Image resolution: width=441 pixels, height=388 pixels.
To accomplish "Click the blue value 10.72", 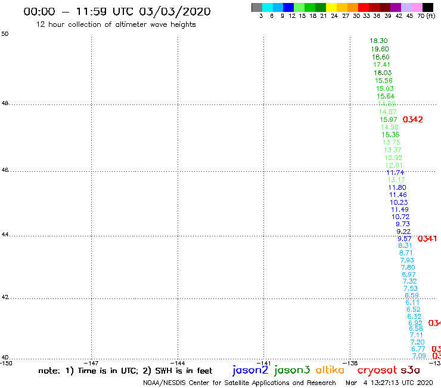I will [400, 217].
